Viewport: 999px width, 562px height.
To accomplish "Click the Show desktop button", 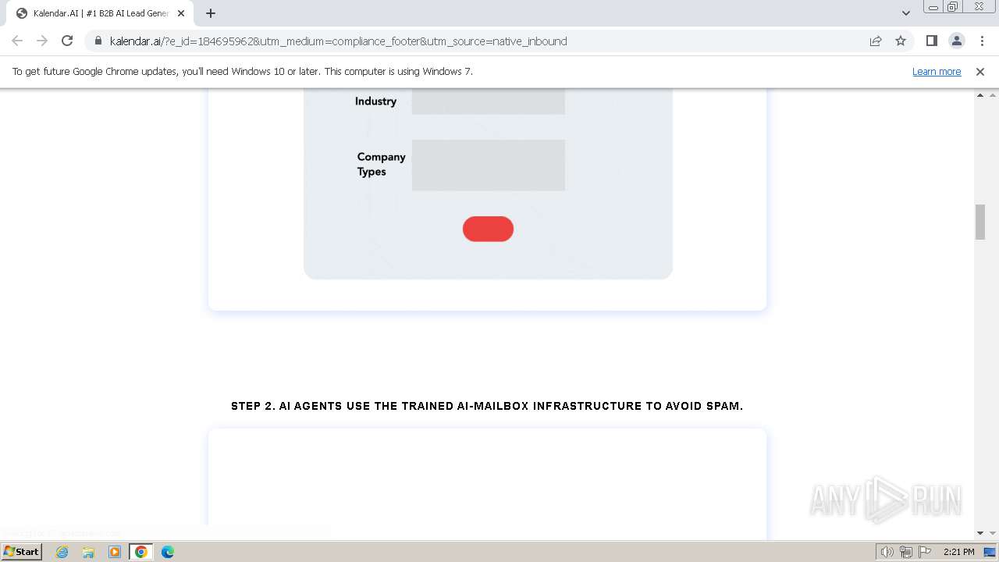I will coord(990,552).
